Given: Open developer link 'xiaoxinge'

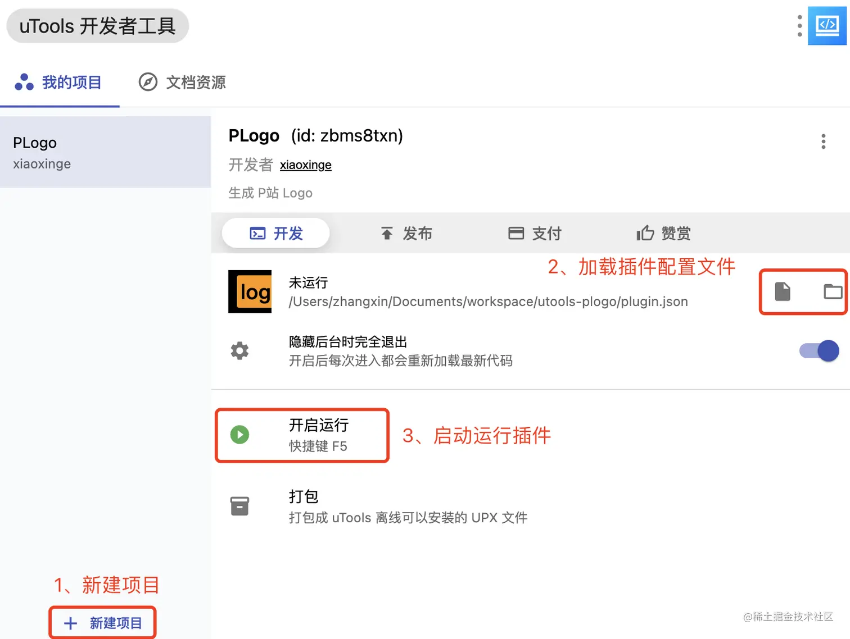Looking at the screenshot, I should click(305, 165).
